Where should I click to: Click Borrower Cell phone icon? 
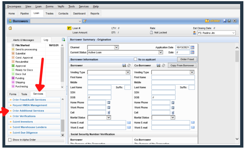pos(109,113)
